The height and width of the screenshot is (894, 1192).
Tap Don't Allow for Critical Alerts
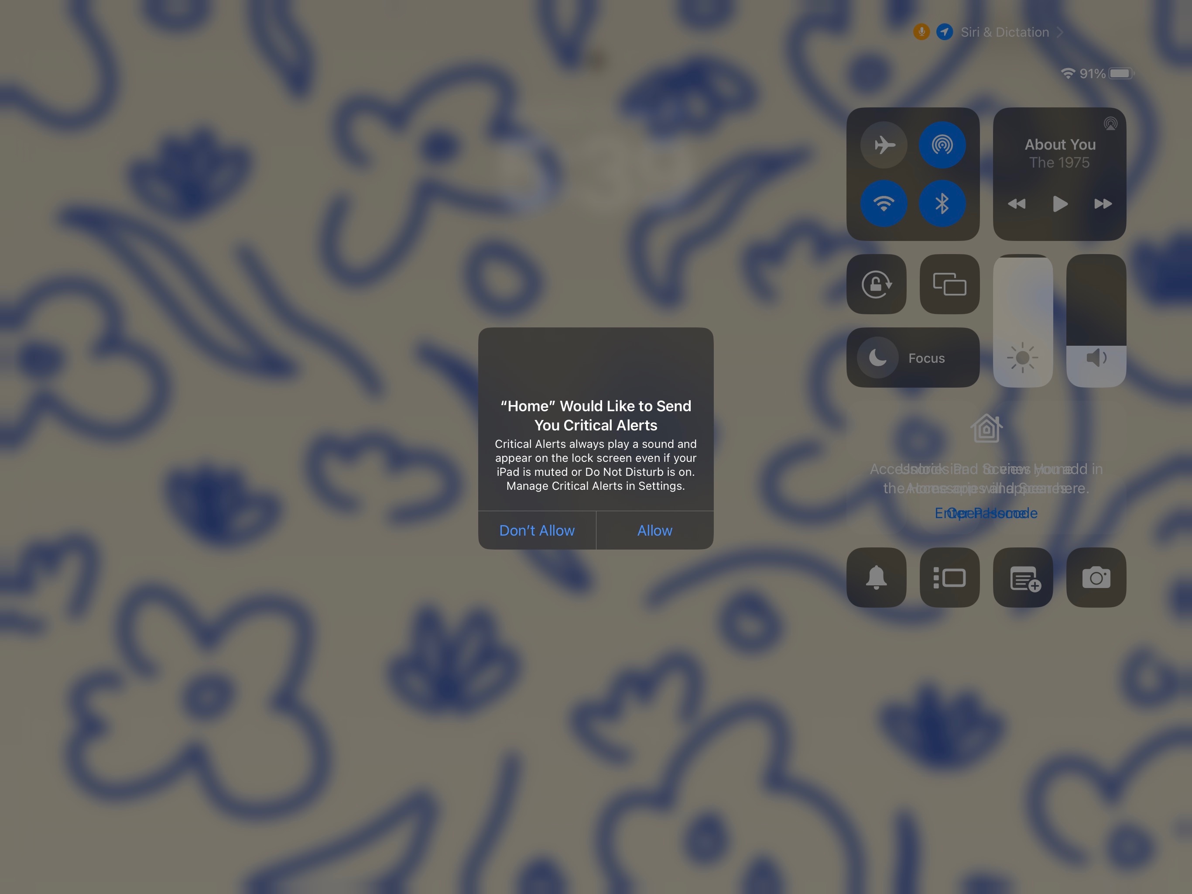[537, 530]
